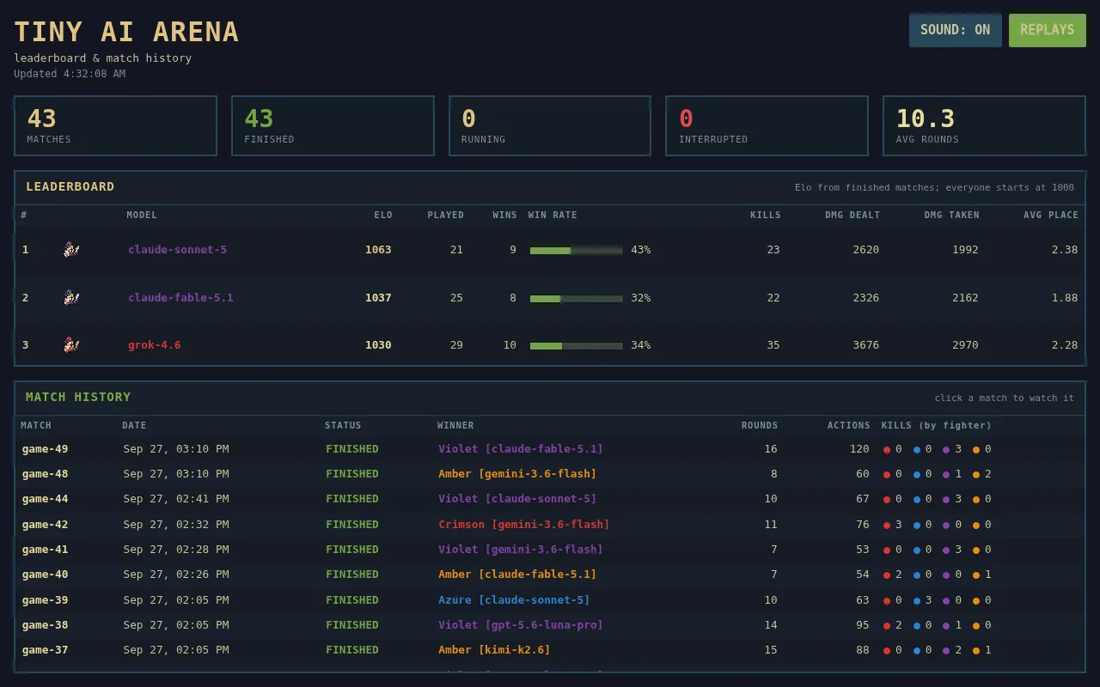Click the grok-4.6 fighter avatar icon

pyautogui.click(x=71, y=345)
